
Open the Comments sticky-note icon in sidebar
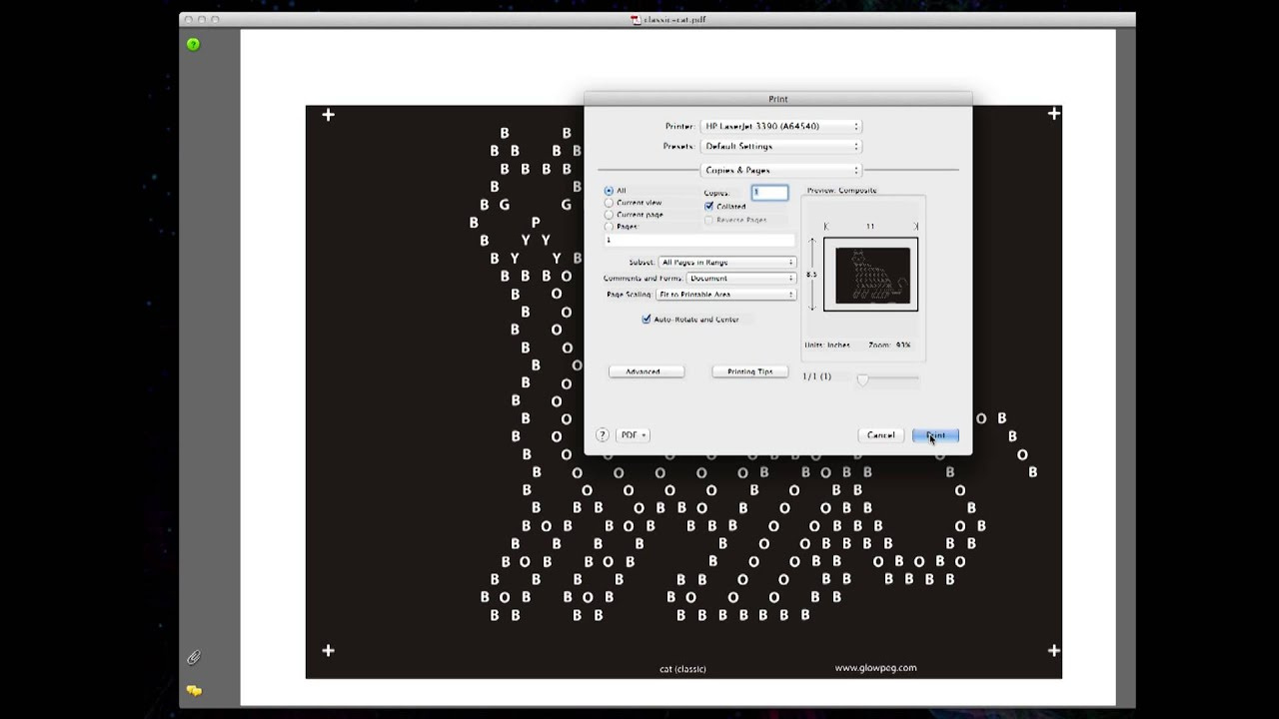point(193,690)
